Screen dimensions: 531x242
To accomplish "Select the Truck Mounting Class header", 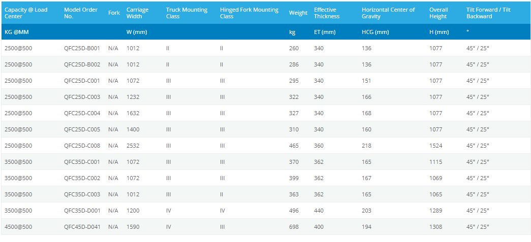I will (x=186, y=13).
